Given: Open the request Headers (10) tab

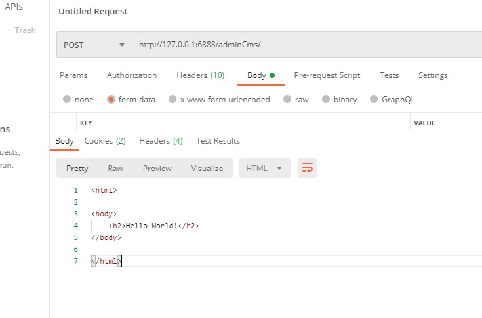Looking at the screenshot, I should click(200, 75).
